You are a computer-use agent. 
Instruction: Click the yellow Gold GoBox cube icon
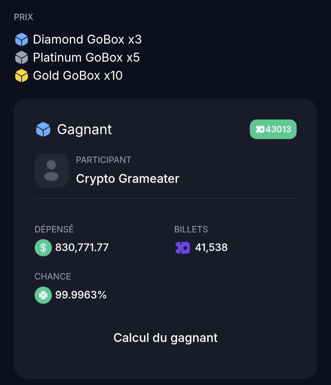click(21, 76)
